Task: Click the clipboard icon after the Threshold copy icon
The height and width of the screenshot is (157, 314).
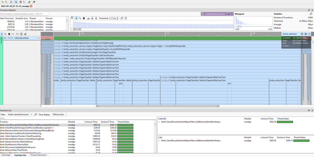Action: coord(126,18)
